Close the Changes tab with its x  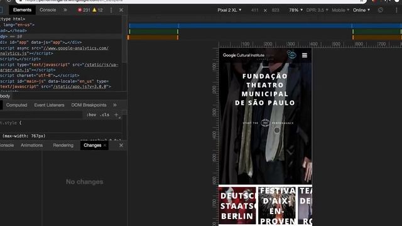105,145
